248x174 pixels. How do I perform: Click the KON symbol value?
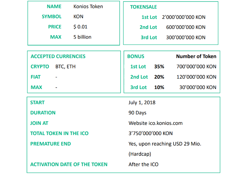tap(78, 17)
